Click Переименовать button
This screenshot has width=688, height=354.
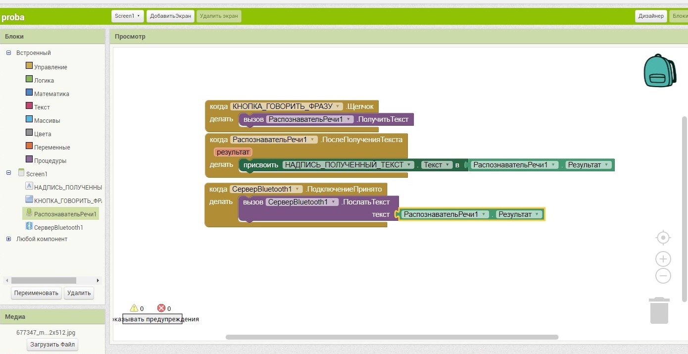point(37,293)
